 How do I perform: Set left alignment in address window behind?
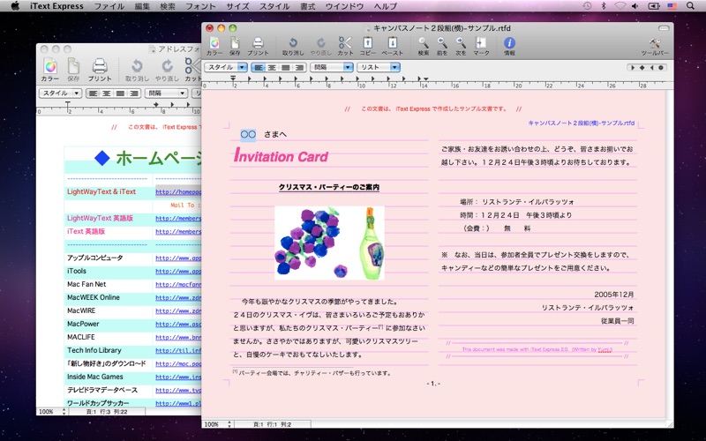(x=93, y=93)
